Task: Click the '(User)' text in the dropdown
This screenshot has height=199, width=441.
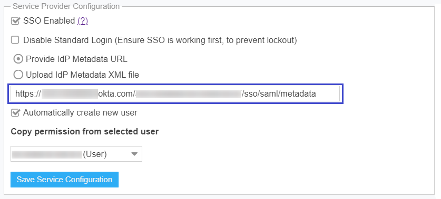Action: click(95, 154)
